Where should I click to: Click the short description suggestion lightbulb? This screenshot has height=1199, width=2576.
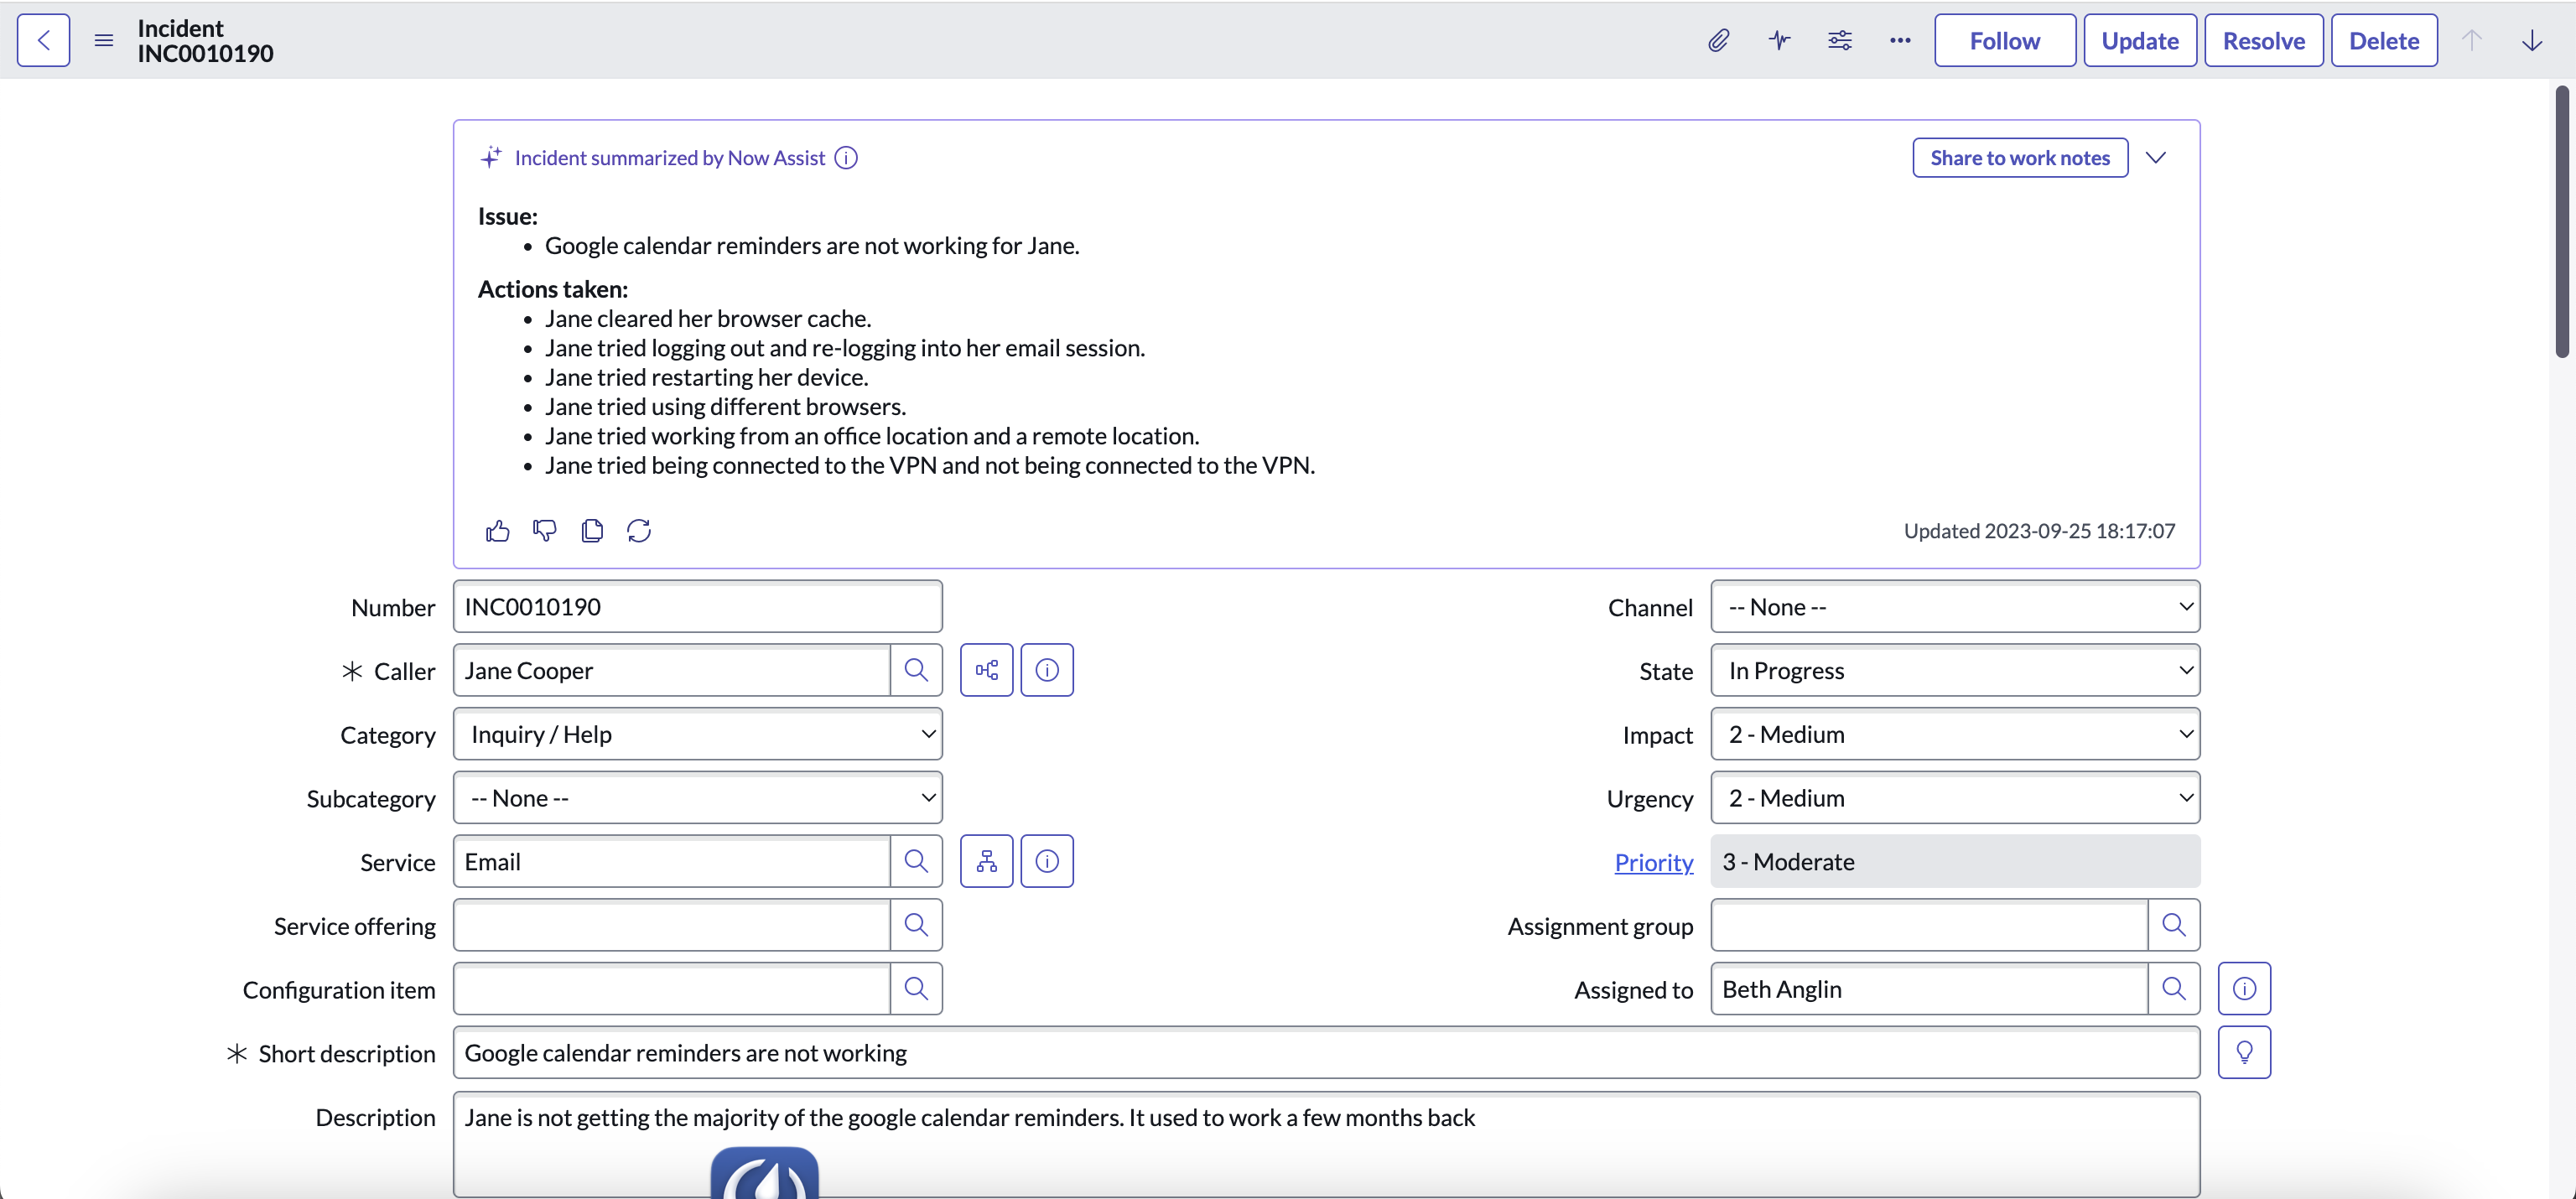(2245, 1053)
